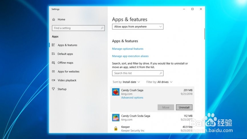Open Manage app execution aliases link

click(130, 56)
